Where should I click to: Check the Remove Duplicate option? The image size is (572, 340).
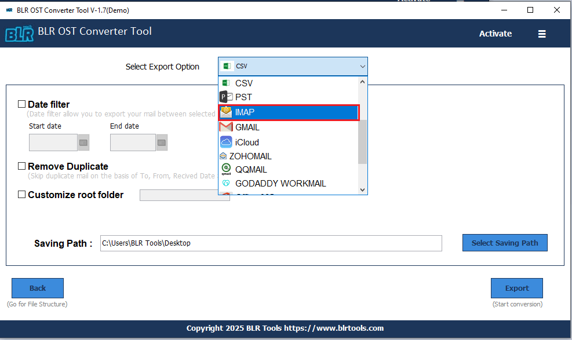[21, 166]
